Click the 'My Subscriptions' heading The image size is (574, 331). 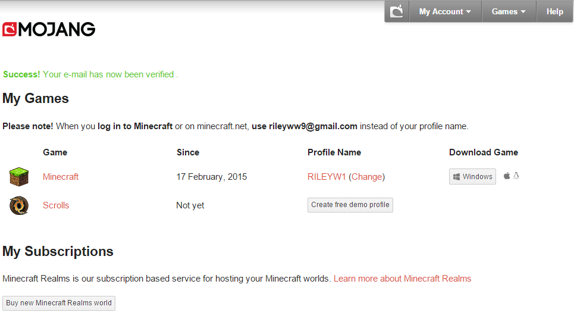click(58, 251)
